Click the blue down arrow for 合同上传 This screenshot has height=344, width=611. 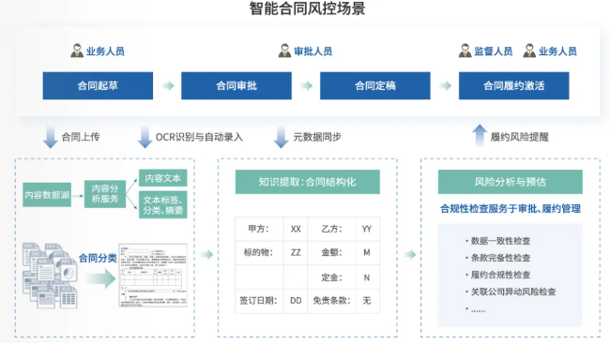click(x=50, y=137)
